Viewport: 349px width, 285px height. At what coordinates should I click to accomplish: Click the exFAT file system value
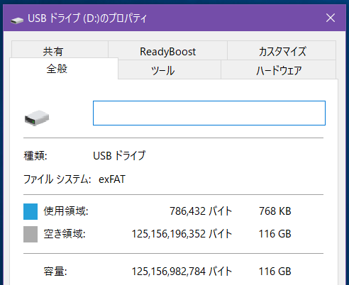click(x=112, y=179)
